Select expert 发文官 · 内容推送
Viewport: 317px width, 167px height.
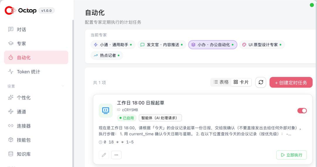pyautogui.click(x=162, y=45)
